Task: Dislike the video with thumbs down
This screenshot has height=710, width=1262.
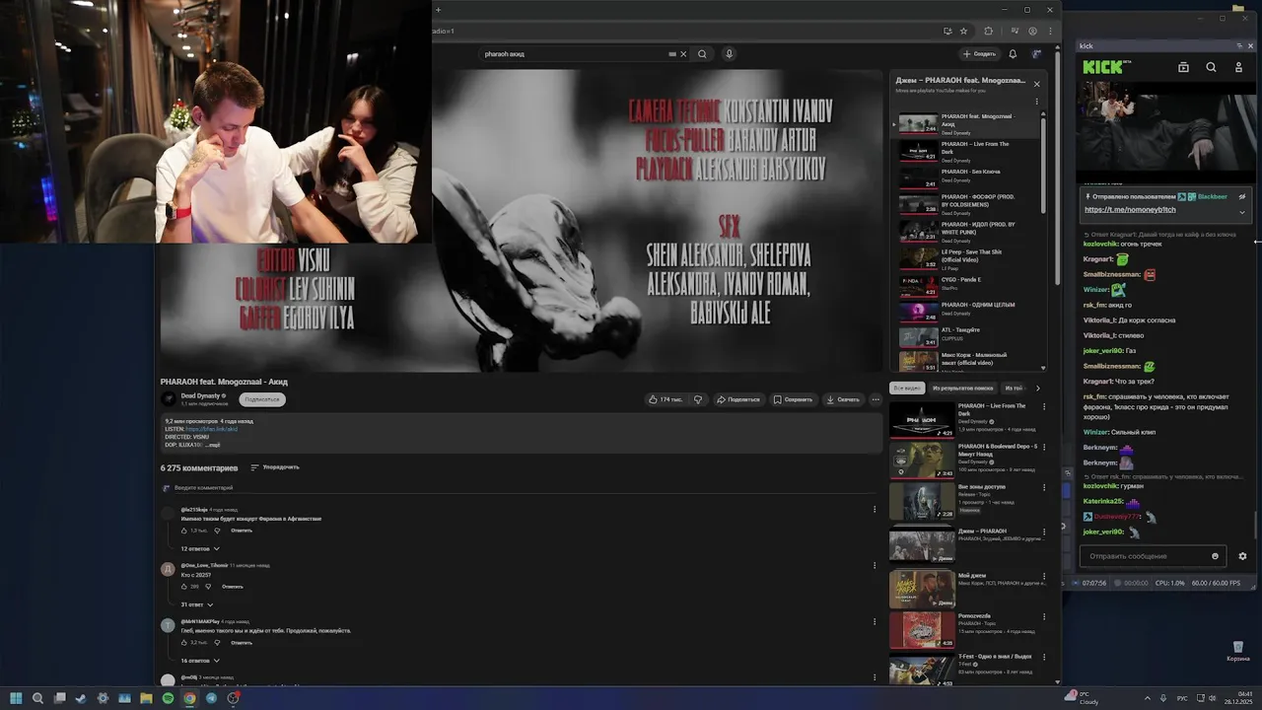Action: click(x=698, y=399)
